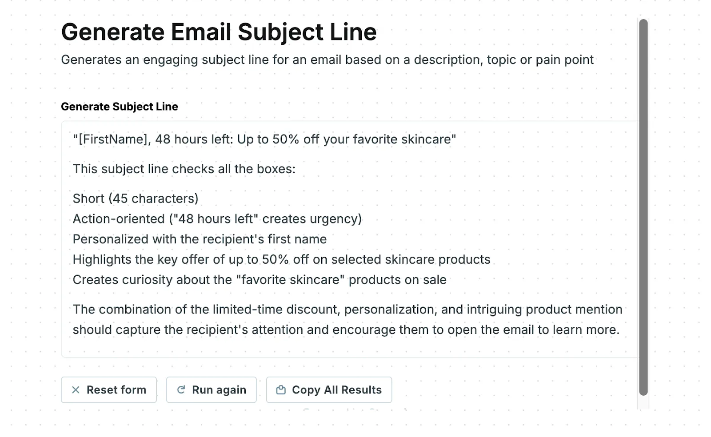The image size is (711, 437).
Task: Click the "Creates curiosity" line
Action: pyautogui.click(x=260, y=280)
